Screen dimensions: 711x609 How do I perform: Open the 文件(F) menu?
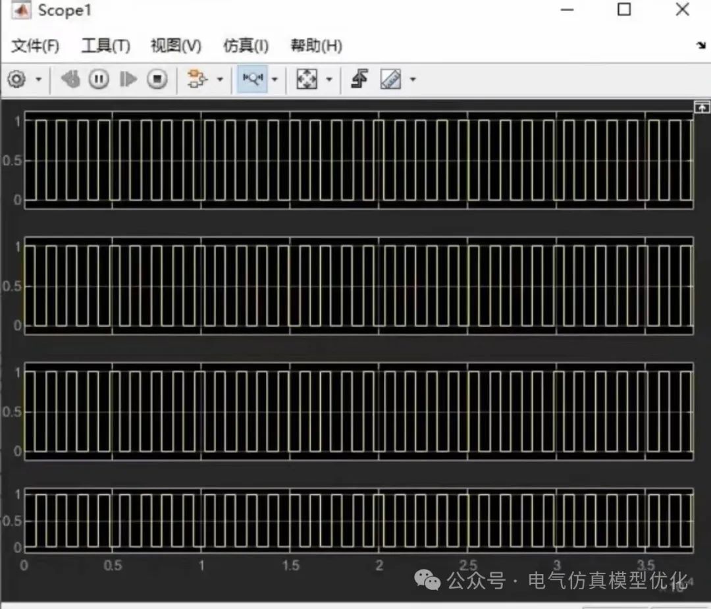35,46
